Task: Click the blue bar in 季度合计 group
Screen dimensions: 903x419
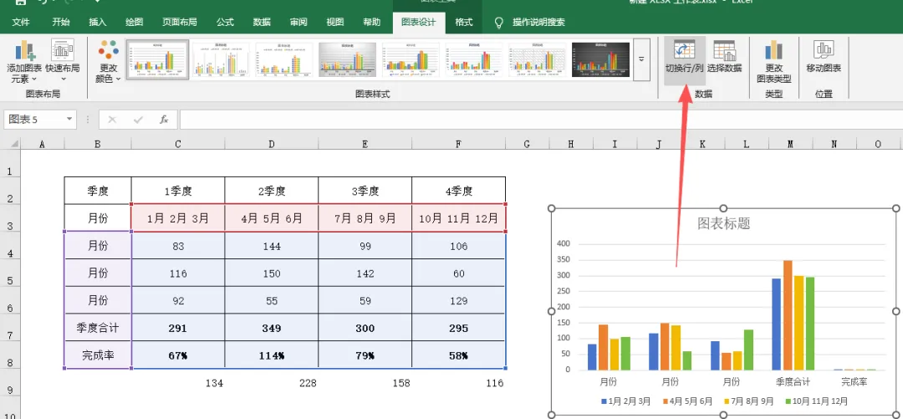Action: pos(776,324)
